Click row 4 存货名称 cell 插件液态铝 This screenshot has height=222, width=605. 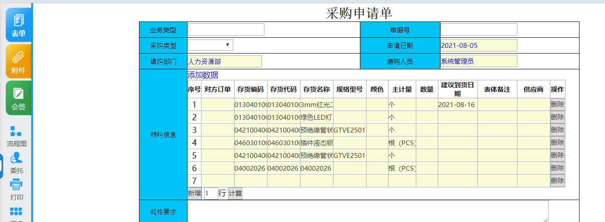point(317,143)
